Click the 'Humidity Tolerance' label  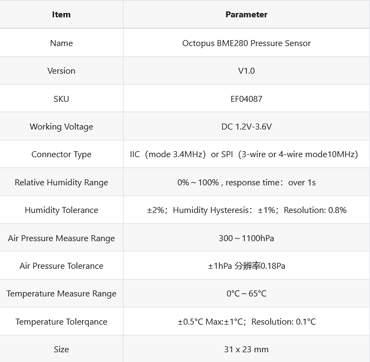click(x=61, y=210)
